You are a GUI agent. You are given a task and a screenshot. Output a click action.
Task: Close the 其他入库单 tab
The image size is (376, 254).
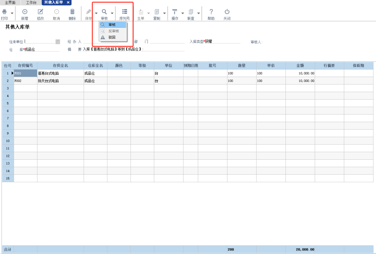68,2
